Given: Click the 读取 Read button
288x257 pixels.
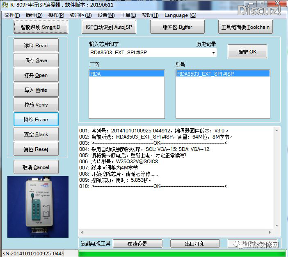Looking at the screenshot, I should [36, 45].
